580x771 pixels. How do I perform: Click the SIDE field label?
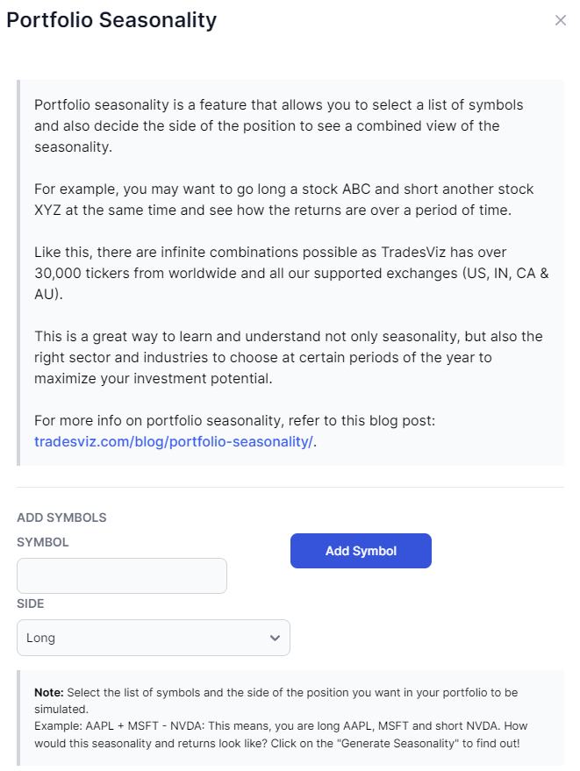coord(31,603)
